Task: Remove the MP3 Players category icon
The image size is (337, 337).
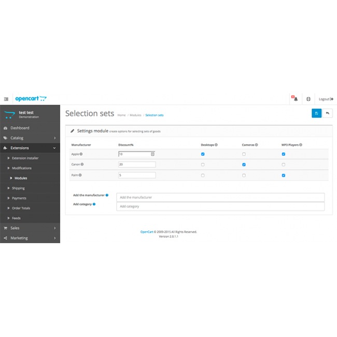Action: [x=301, y=145]
